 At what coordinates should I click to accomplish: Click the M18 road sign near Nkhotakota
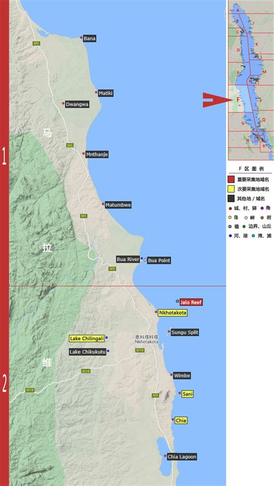(x=140, y=350)
